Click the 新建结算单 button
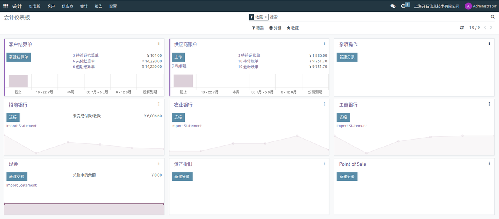Screen dimensions: 499x219 pos(19,57)
